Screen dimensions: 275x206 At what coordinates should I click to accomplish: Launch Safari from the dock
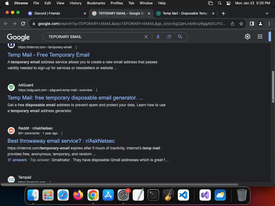click(63, 195)
